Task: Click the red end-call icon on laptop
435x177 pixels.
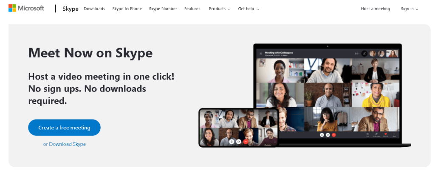Action: coord(334,135)
